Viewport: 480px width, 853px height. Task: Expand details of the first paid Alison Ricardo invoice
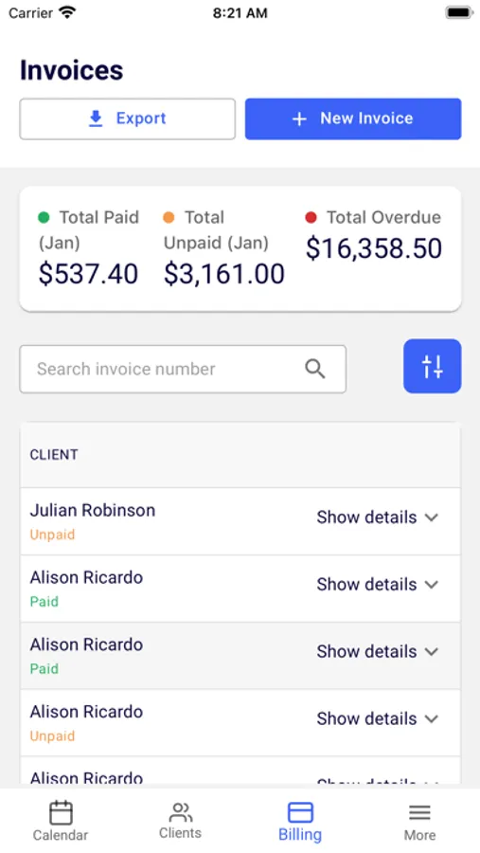377,584
